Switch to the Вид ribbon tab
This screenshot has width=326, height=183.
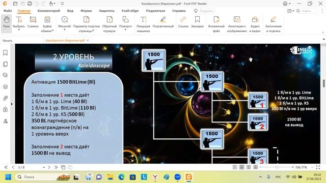(70, 11)
